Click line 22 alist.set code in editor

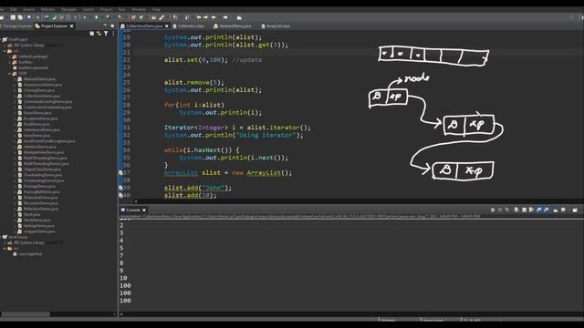tap(213, 60)
